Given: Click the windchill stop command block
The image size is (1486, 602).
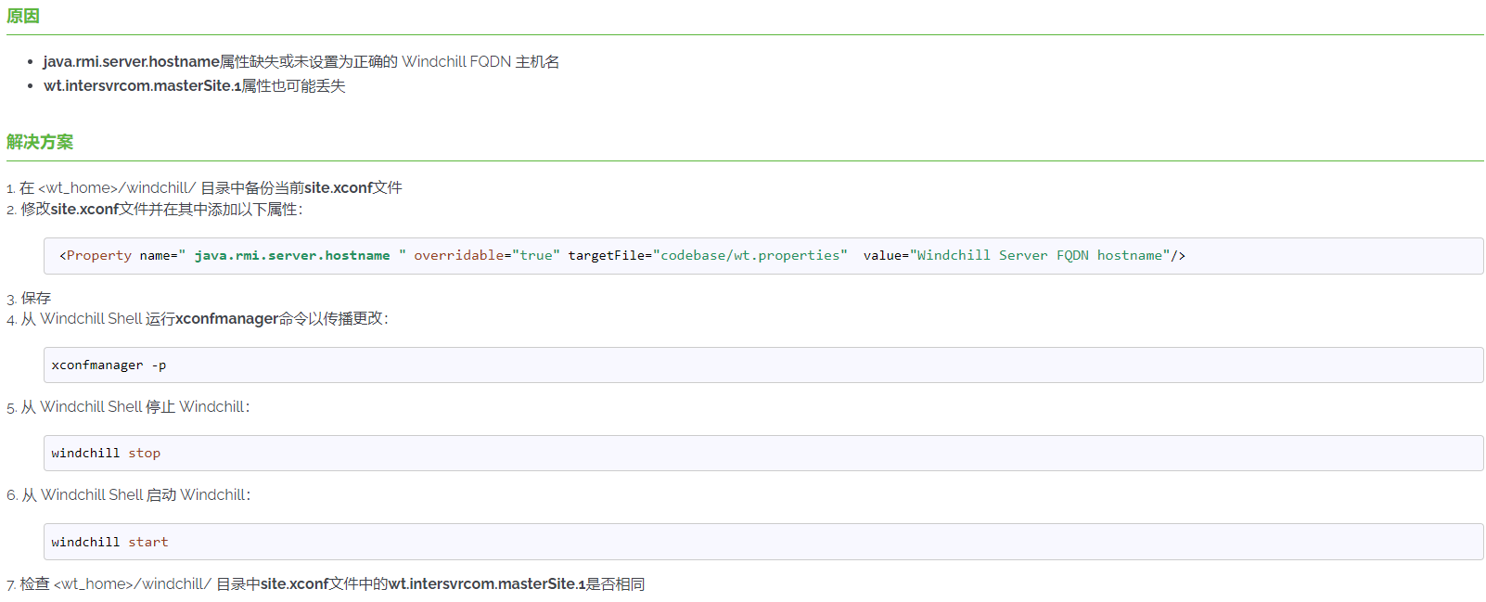Looking at the screenshot, I should coord(106,454).
